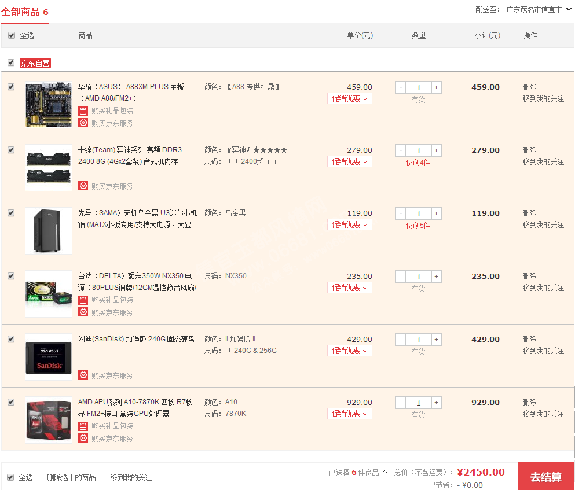The image size is (575, 490).
Task: Click 删除选中的商品 at the bottom
Action: (71, 477)
